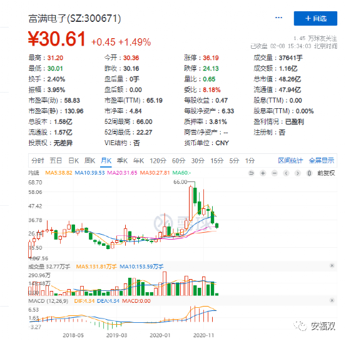
Task: Switch to the 日K tab
Action: (73, 161)
